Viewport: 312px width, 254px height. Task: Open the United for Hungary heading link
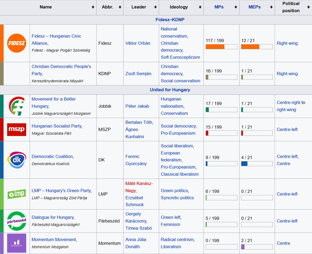(x=170, y=90)
